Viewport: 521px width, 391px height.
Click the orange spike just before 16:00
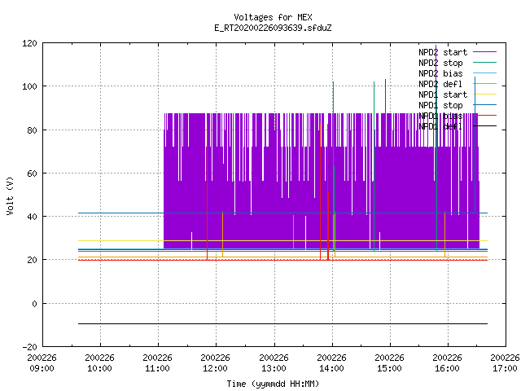pos(445,235)
